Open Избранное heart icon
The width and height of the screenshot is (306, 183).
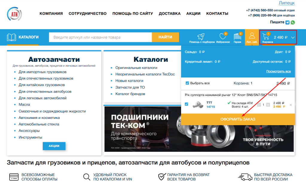click(223, 36)
